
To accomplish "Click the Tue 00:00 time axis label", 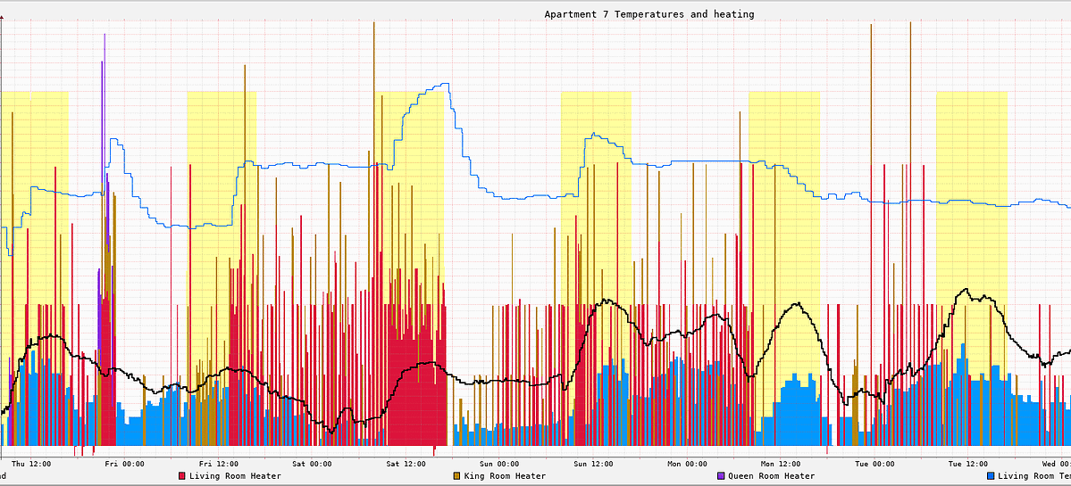I will tap(874, 464).
